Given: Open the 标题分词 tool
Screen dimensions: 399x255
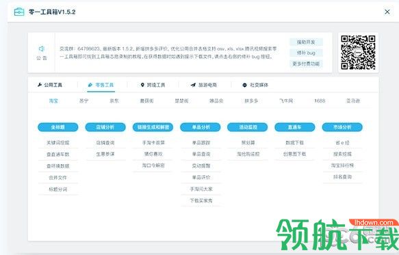Looking at the screenshot, I should [57, 189].
